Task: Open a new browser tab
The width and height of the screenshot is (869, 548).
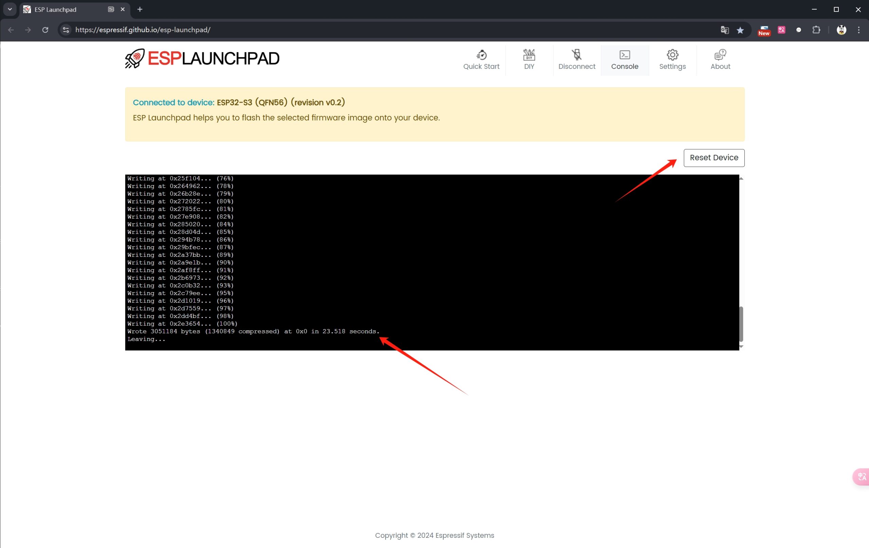Action: pyautogui.click(x=140, y=10)
